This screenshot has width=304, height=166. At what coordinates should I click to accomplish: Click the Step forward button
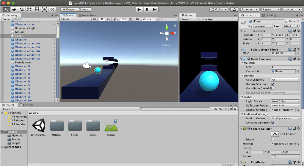154,10
